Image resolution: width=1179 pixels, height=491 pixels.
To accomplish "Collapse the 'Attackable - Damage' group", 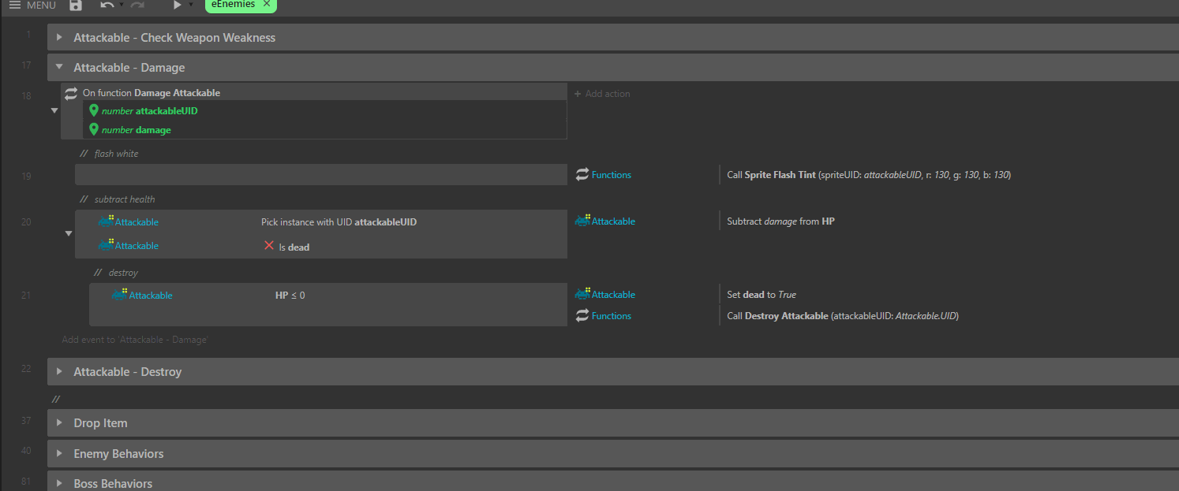I will pos(58,67).
